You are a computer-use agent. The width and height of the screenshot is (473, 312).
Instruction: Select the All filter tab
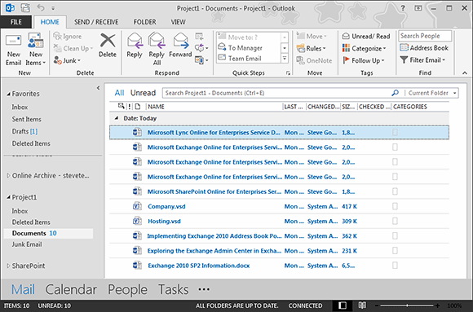click(119, 93)
